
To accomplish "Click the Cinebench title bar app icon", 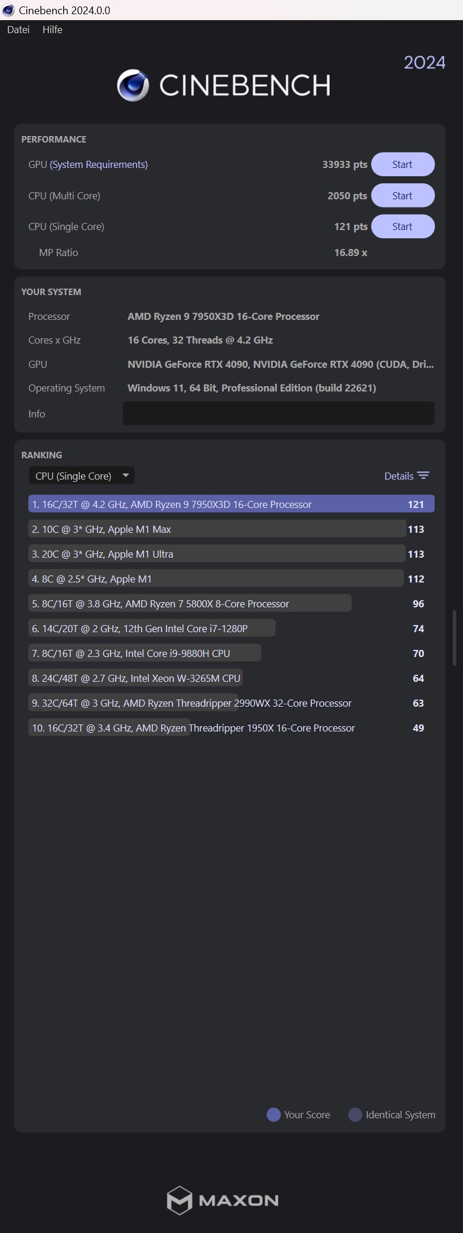I will coord(8,10).
